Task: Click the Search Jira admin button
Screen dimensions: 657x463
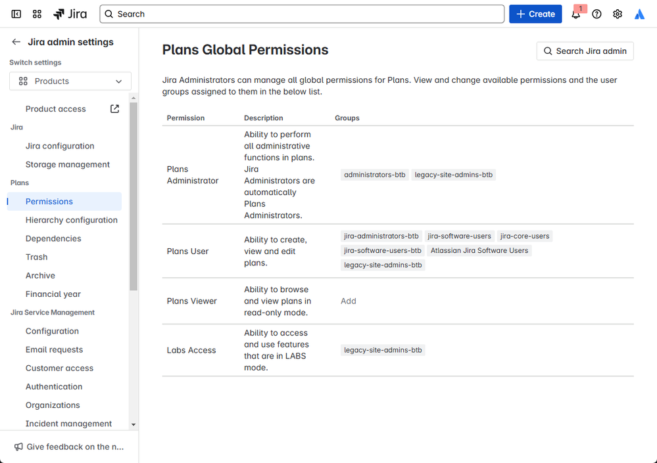Action: pyautogui.click(x=585, y=51)
